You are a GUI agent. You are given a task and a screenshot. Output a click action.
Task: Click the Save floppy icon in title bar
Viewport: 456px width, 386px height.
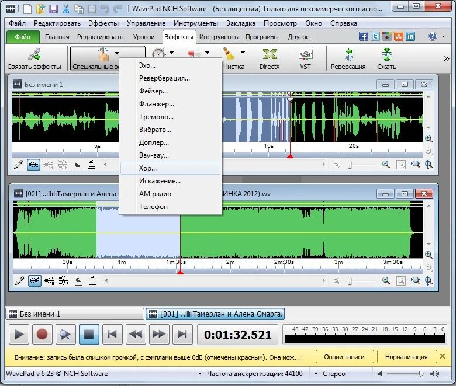(53, 9)
